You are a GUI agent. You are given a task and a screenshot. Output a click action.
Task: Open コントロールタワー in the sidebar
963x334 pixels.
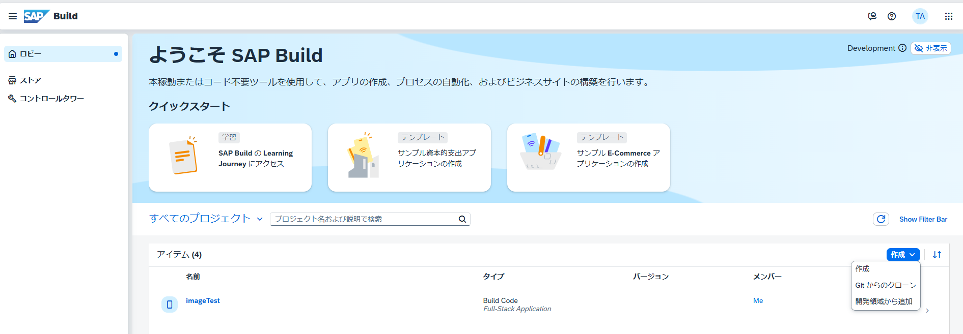point(63,99)
